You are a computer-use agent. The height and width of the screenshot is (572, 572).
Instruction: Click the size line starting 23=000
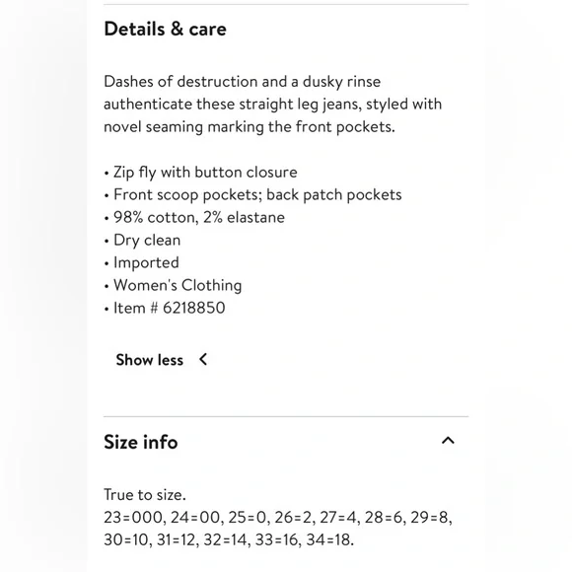[278, 518]
